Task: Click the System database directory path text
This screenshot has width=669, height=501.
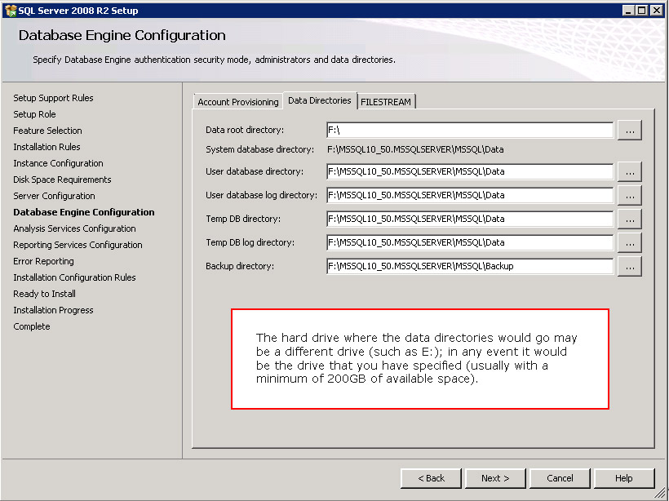Action: [415, 150]
